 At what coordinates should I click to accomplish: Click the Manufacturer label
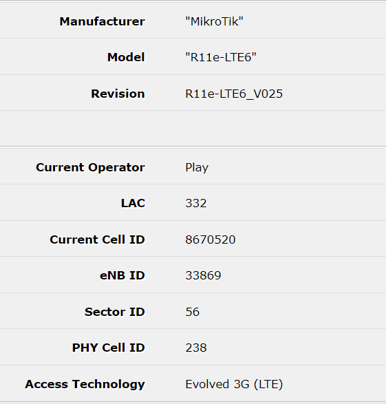coord(102,21)
